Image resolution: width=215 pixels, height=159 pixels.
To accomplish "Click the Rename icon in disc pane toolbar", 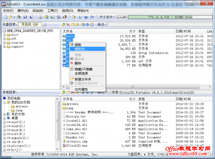I will [77, 25].
